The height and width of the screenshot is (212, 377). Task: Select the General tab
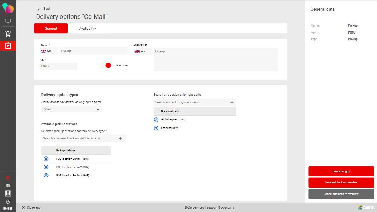(x=51, y=29)
